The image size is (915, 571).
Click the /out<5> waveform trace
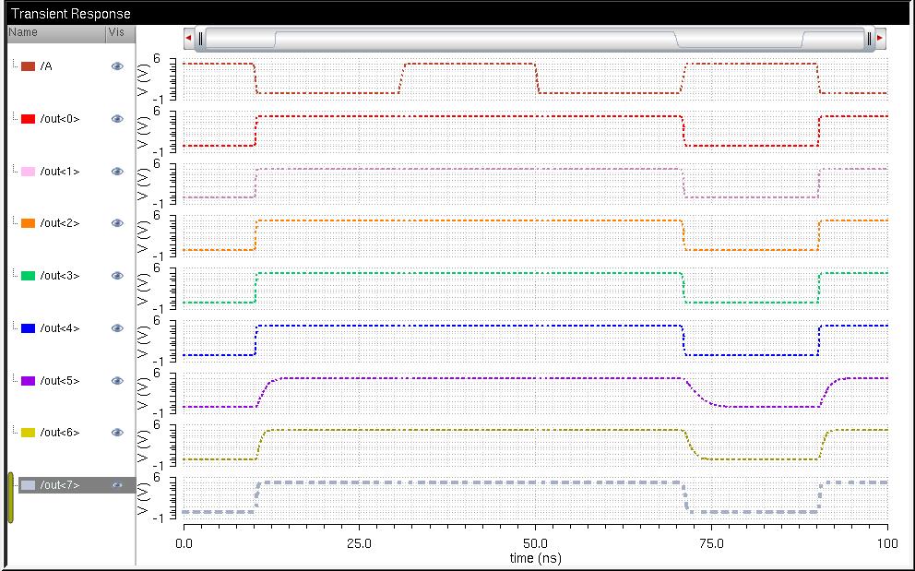[x=535, y=392]
